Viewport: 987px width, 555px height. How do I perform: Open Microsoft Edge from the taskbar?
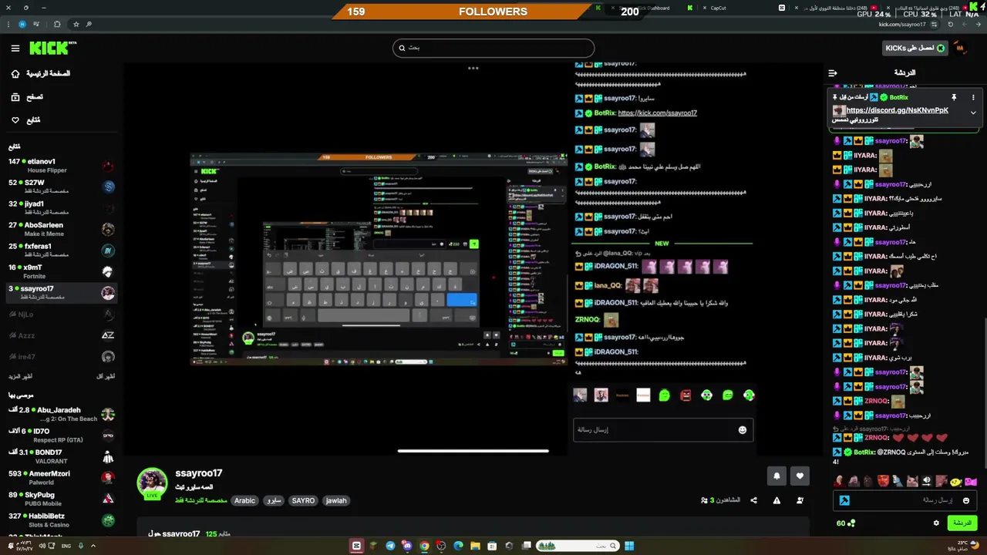(x=458, y=546)
